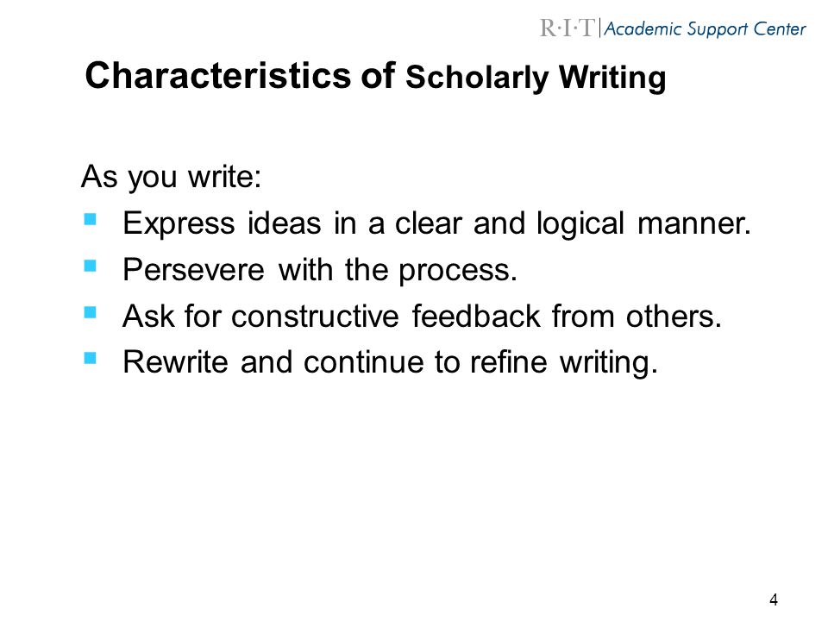Image resolution: width=828 pixels, height=621 pixels.
Task: Open the Academic Support Center header text
Action: pyautogui.click(x=705, y=29)
